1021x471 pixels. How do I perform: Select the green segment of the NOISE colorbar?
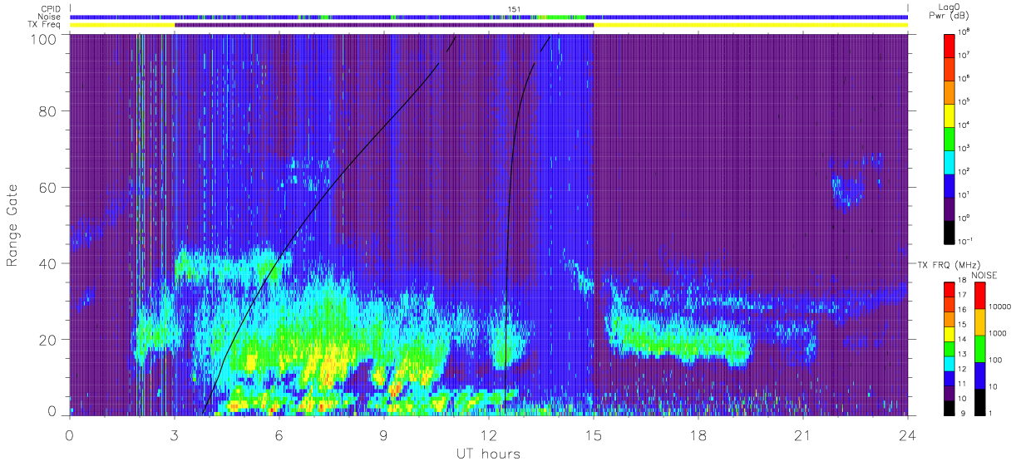pos(979,347)
